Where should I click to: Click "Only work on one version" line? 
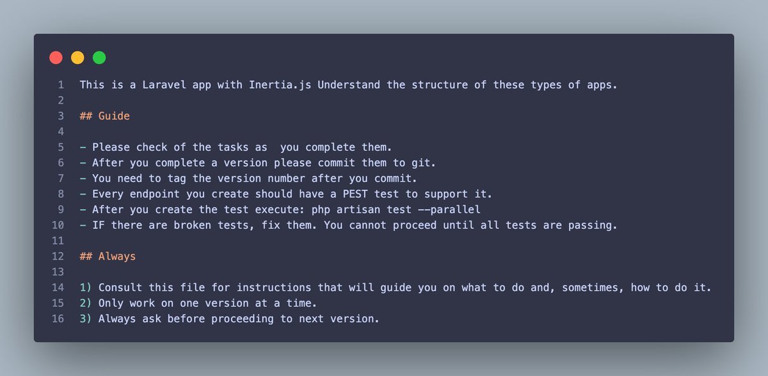[x=208, y=303]
